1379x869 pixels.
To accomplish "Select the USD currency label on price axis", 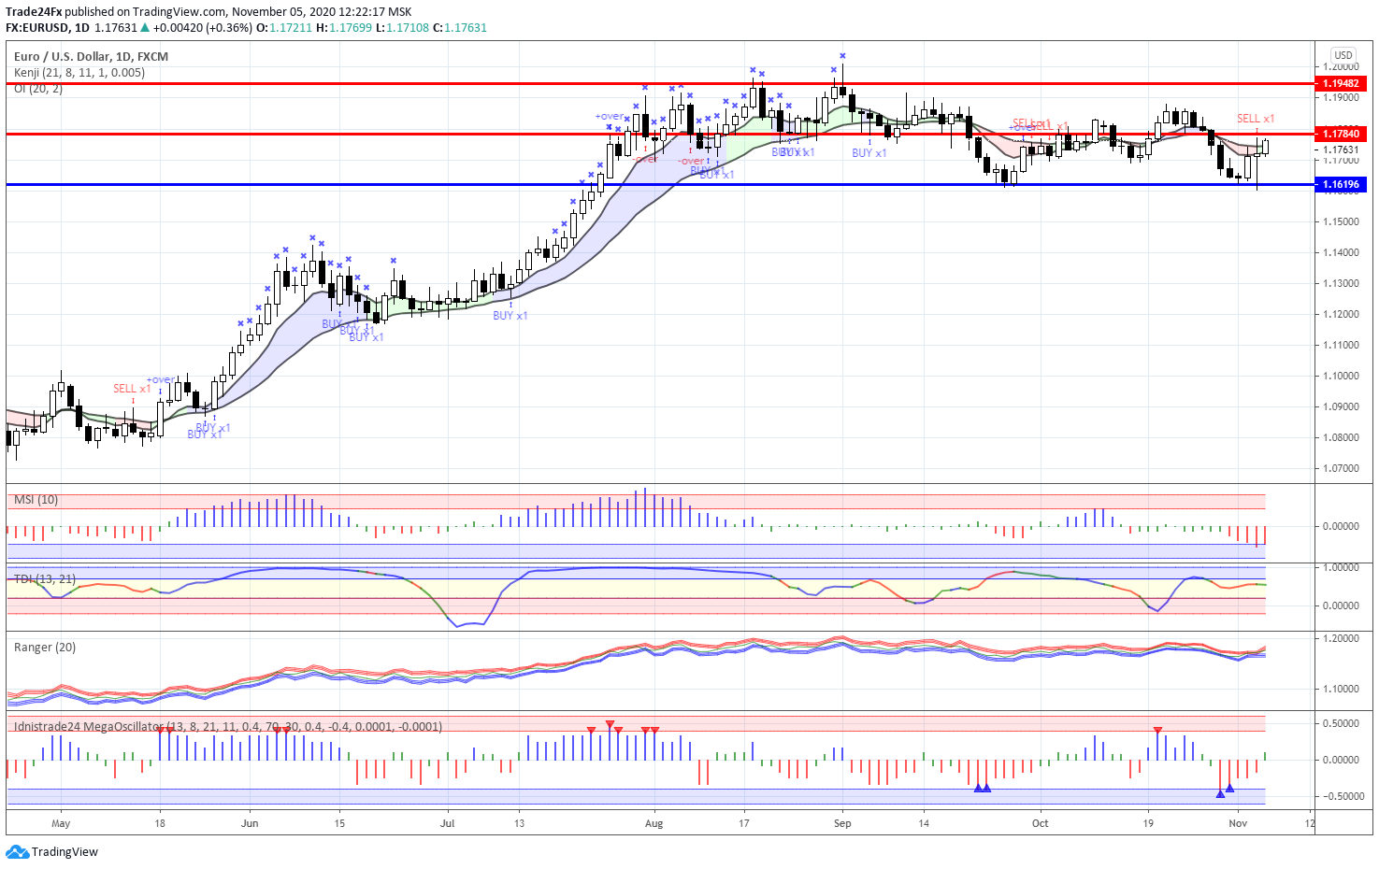I will coord(1343,55).
